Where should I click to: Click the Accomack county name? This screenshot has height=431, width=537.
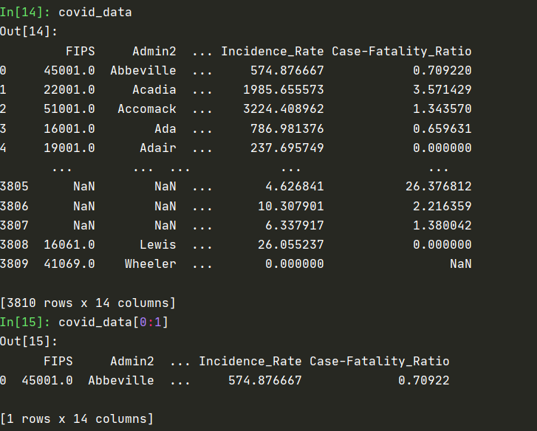pyautogui.click(x=146, y=108)
